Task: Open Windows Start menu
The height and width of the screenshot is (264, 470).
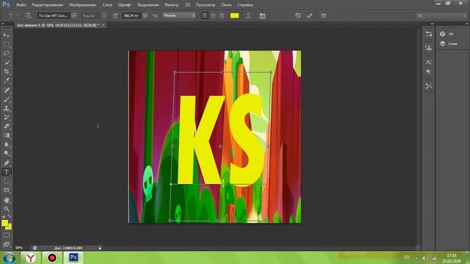Action: point(9,257)
